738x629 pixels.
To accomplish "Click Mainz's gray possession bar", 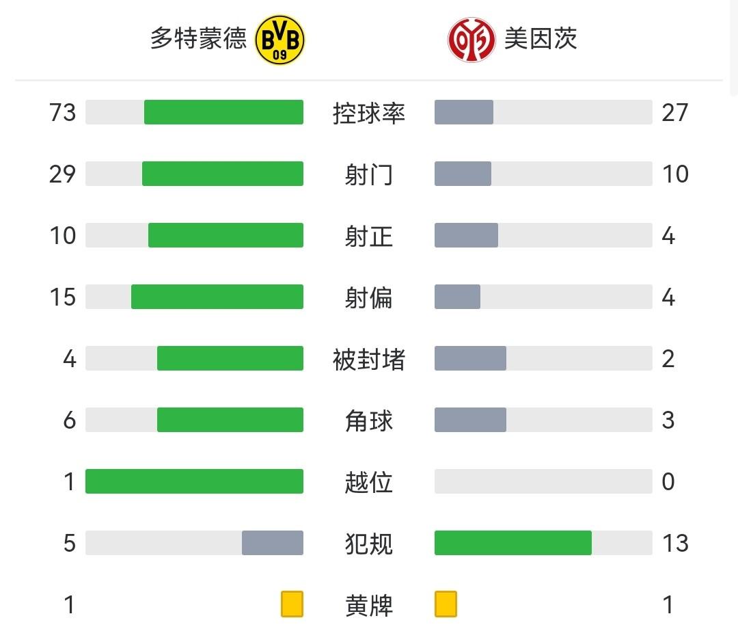I will click(x=464, y=112).
